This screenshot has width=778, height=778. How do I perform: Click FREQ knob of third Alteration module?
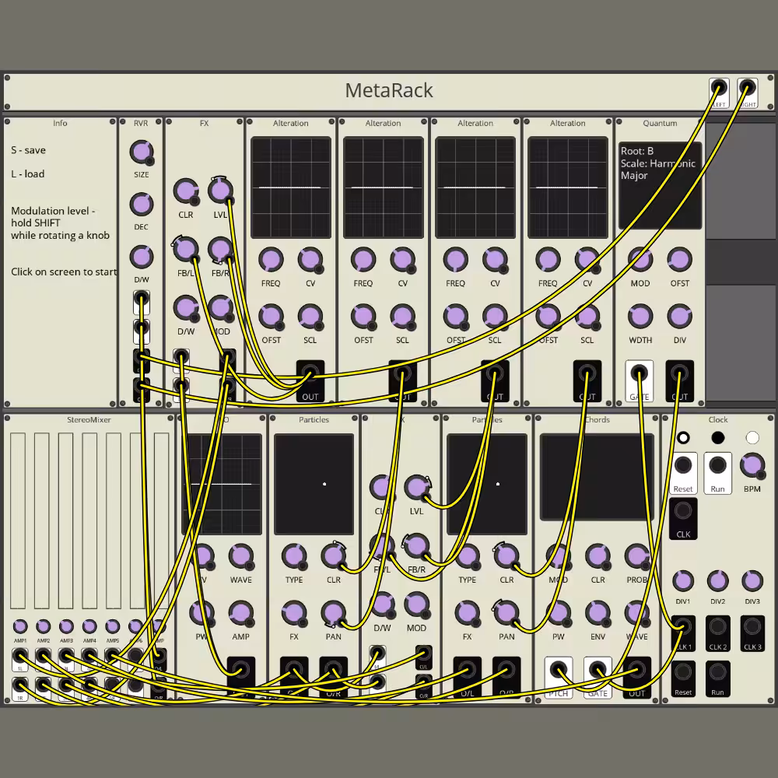tap(455, 260)
